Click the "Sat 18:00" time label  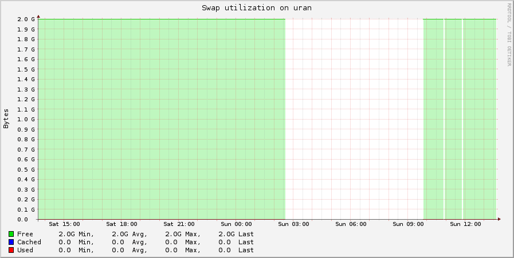click(121, 224)
